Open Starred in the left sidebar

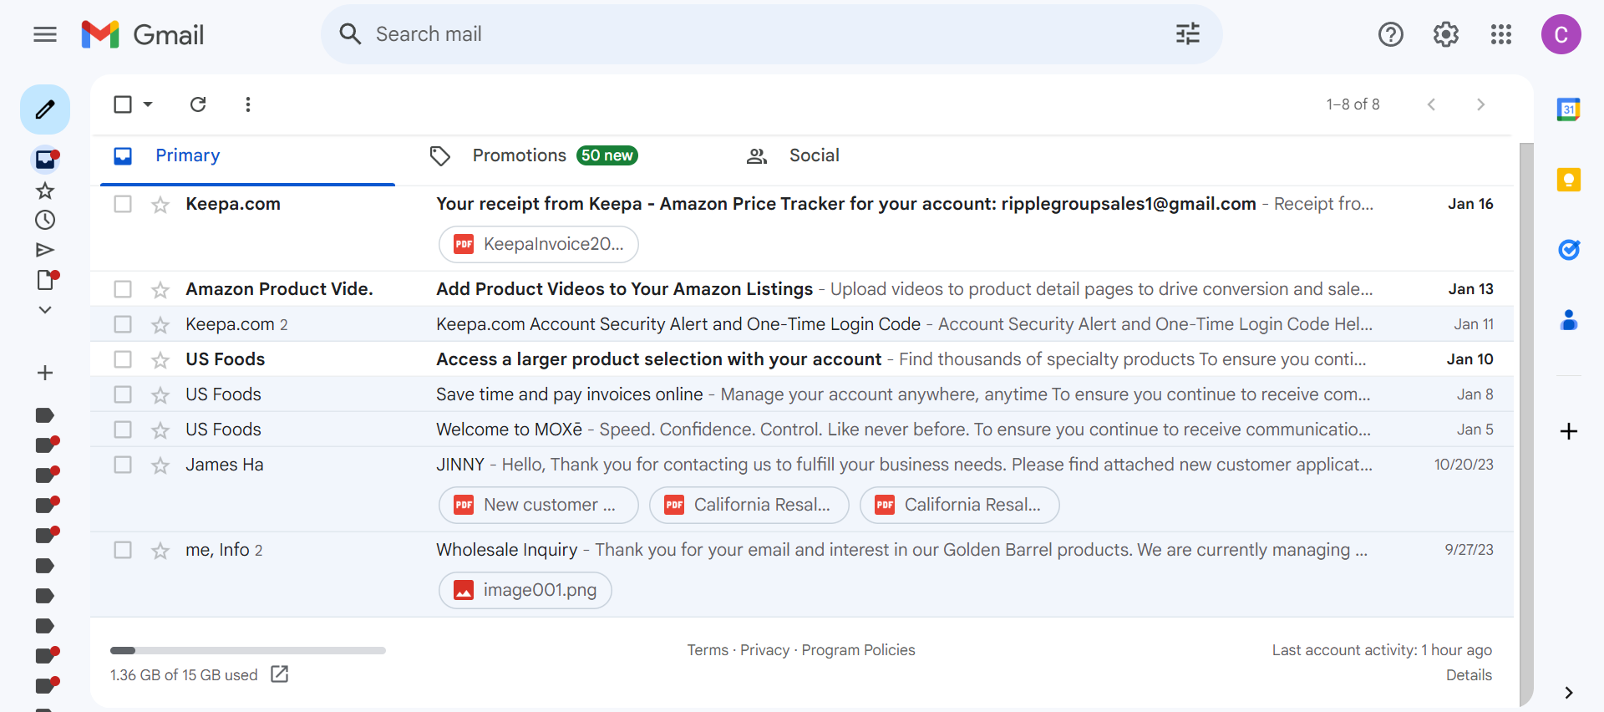(x=45, y=191)
